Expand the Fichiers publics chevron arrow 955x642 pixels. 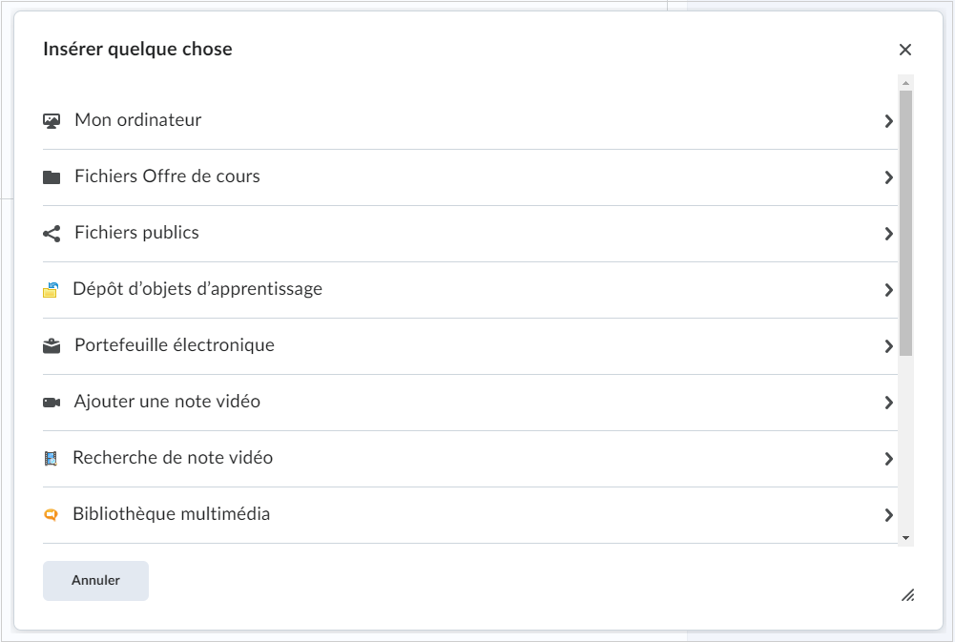pos(888,234)
